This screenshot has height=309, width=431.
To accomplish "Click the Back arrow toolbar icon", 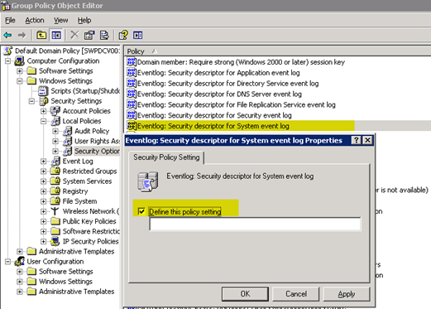I will (7, 35).
